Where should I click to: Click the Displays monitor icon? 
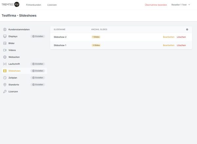[x=5, y=36]
